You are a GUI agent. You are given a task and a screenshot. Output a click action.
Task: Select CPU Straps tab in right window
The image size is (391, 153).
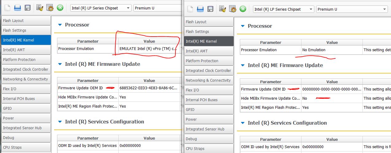209,149
